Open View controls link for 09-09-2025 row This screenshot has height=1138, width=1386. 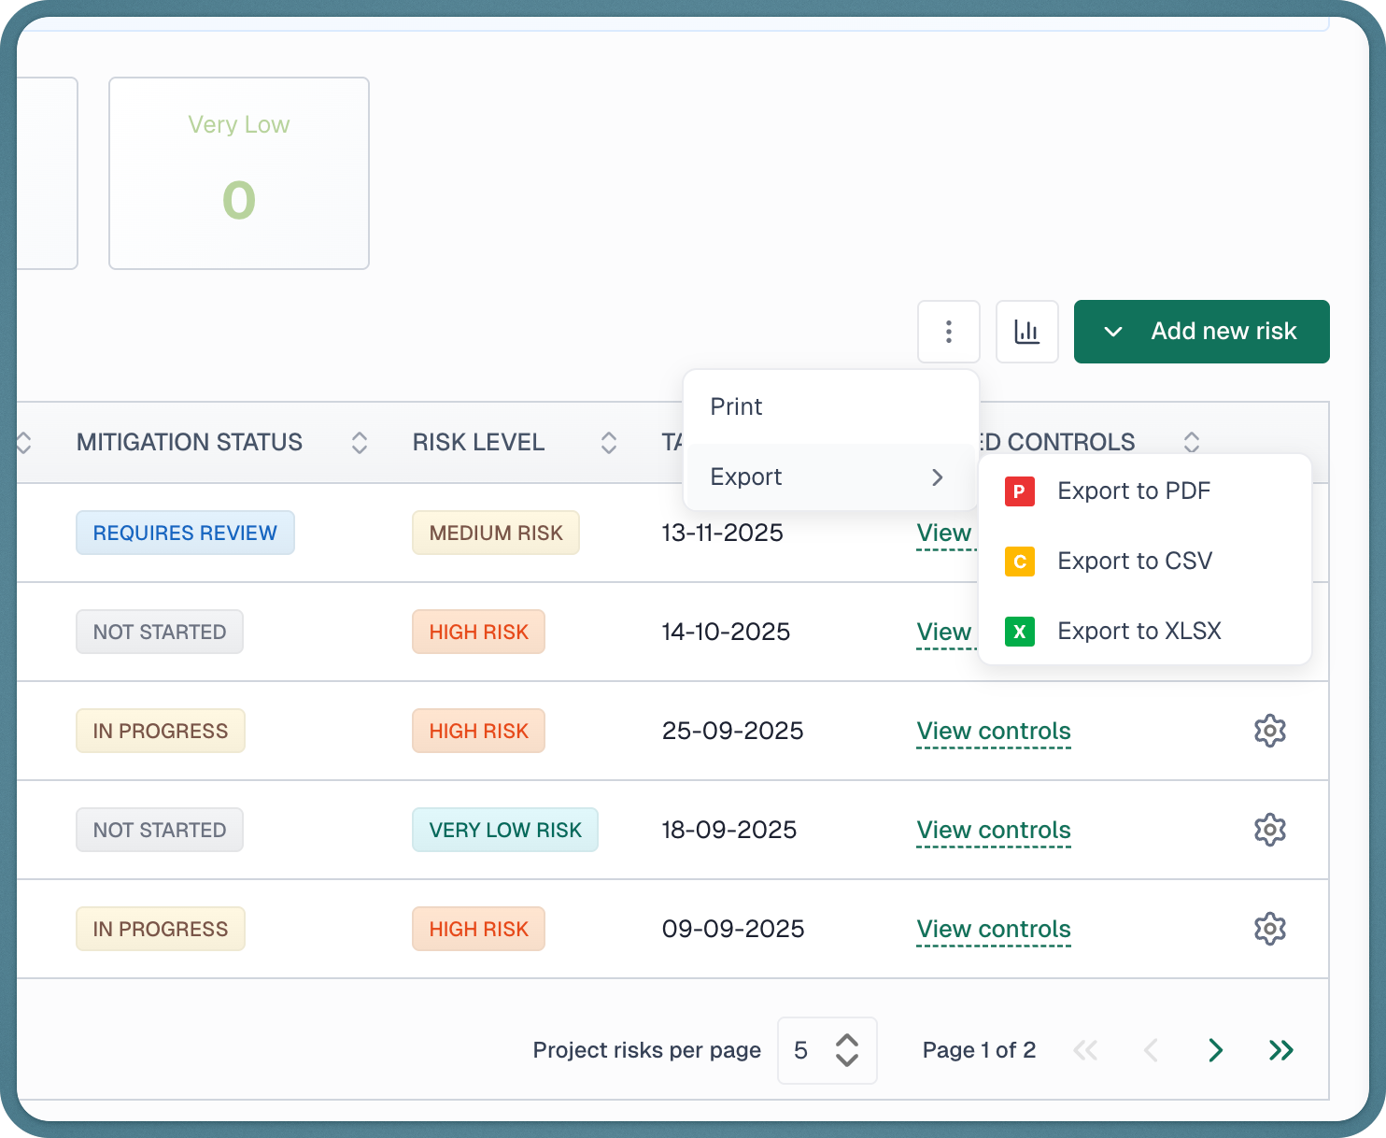click(x=993, y=929)
